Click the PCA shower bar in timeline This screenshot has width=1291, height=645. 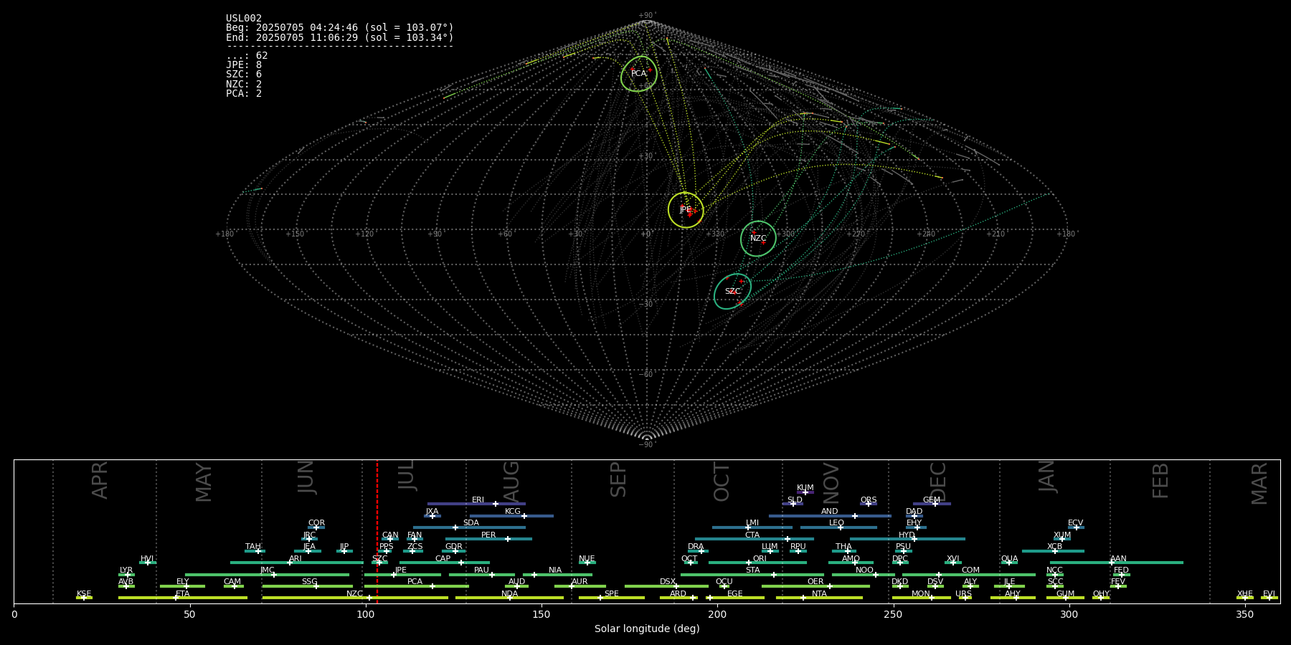[417, 586]
